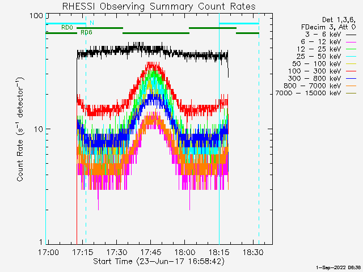
Task: Click the 18:00 x-axis tick label
Action: [x=185, y=252]
